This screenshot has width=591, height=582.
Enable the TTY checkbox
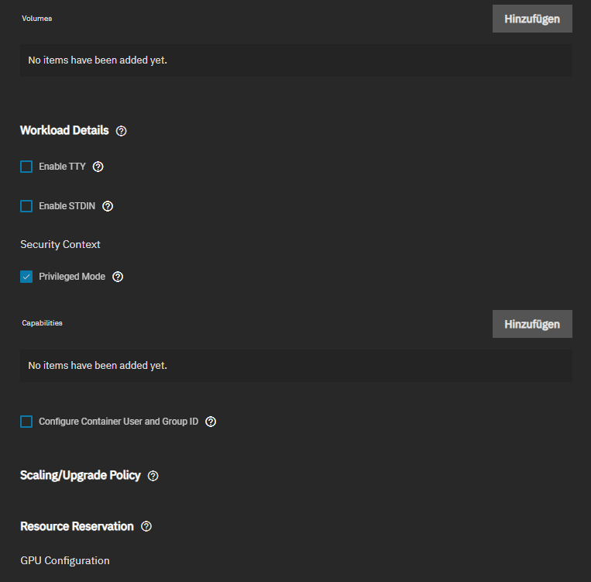pos(26,167)
